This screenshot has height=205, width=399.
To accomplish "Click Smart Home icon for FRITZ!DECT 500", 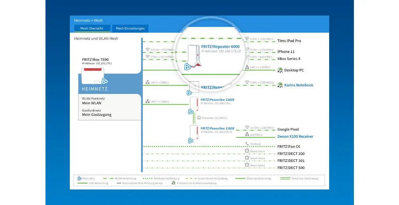I will pos(247,165).
